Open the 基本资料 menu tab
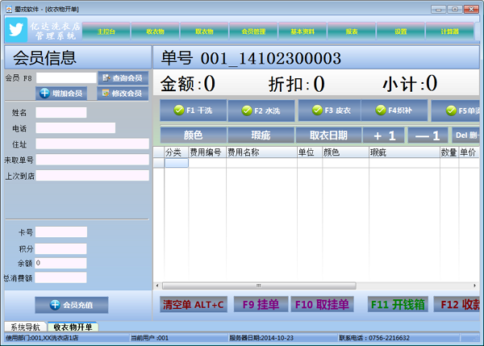484x346 pixels. click(x=302, y=31)
